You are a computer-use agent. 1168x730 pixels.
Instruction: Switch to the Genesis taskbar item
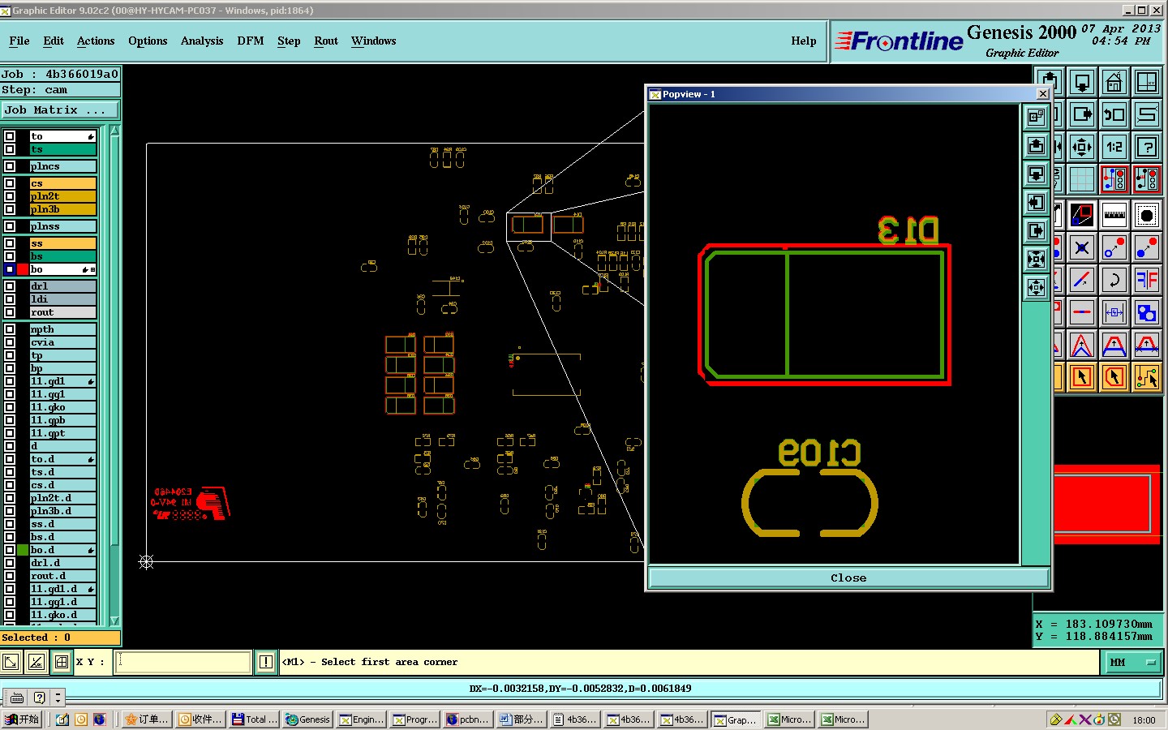pos(307,719)
